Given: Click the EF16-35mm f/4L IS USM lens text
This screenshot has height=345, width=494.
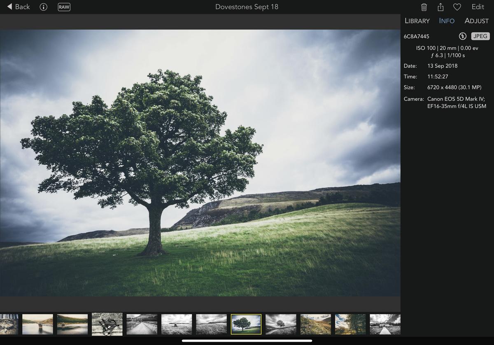Looking at the screenshot, I should tap(457, 106).
